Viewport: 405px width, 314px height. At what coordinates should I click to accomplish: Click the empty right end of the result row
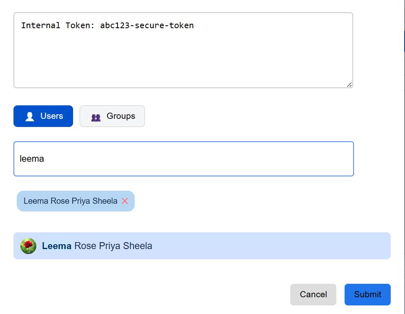pos(327,246)
